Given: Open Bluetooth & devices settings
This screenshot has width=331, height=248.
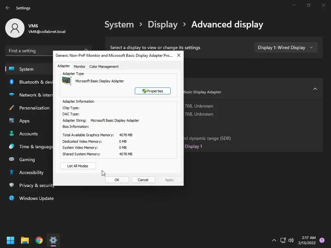Looking at the screenshot, I should [29, 82].
